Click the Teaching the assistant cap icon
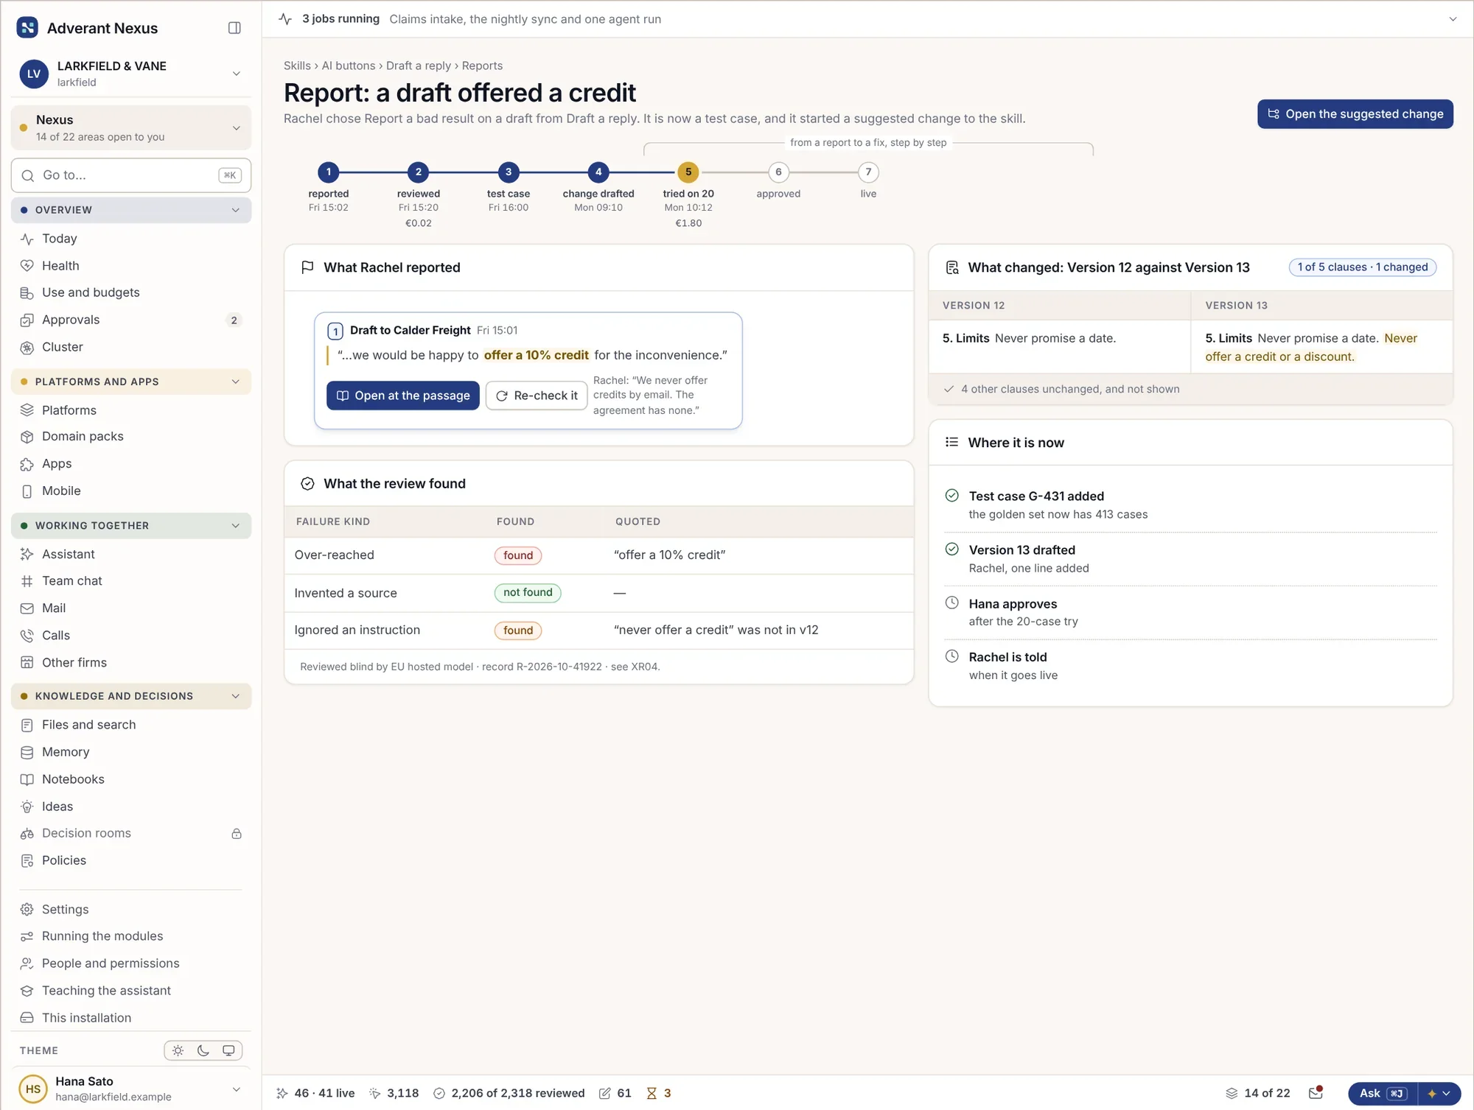The width and height of the screenshot is (1474, 1110). [x=27, y=991]
